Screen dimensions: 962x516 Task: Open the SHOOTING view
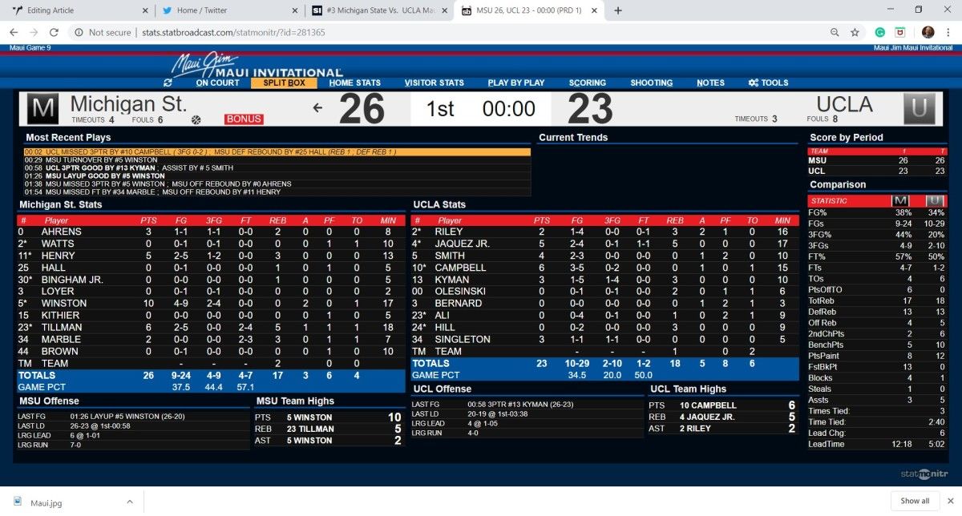652,83
